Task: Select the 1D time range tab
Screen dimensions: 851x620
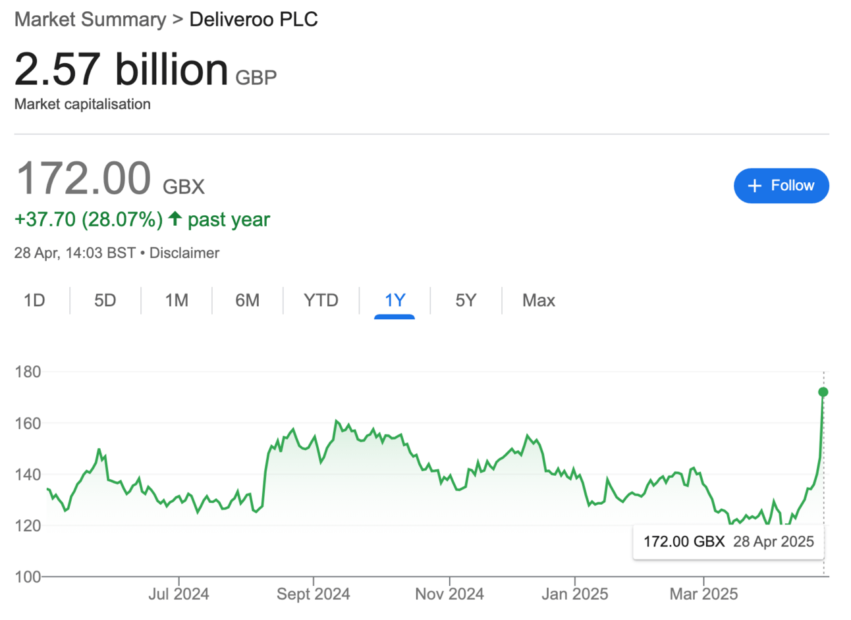Action: coord(34,301)
